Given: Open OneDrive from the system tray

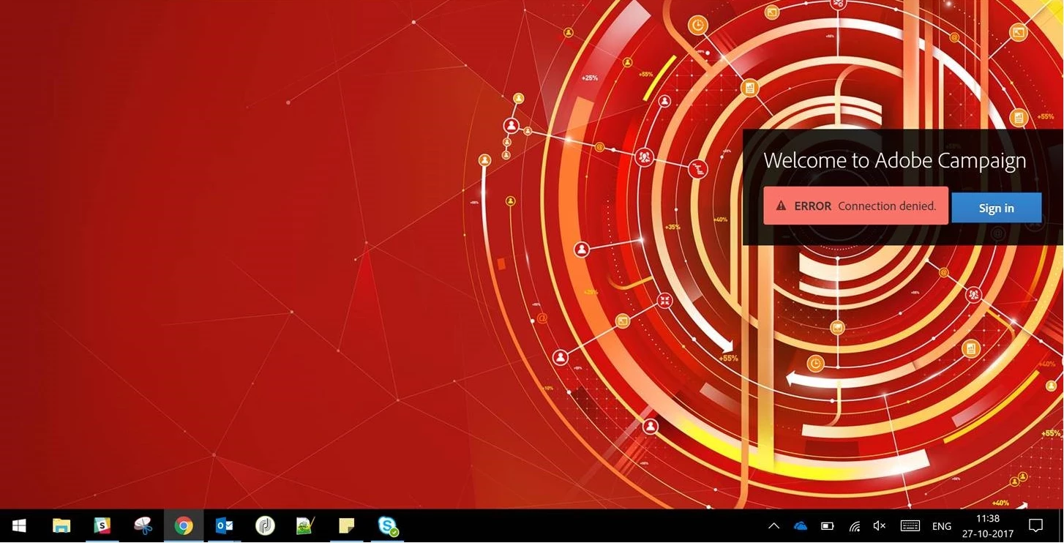Looking at the screenshot, I should pyautogui.click(x=800, y=526).
